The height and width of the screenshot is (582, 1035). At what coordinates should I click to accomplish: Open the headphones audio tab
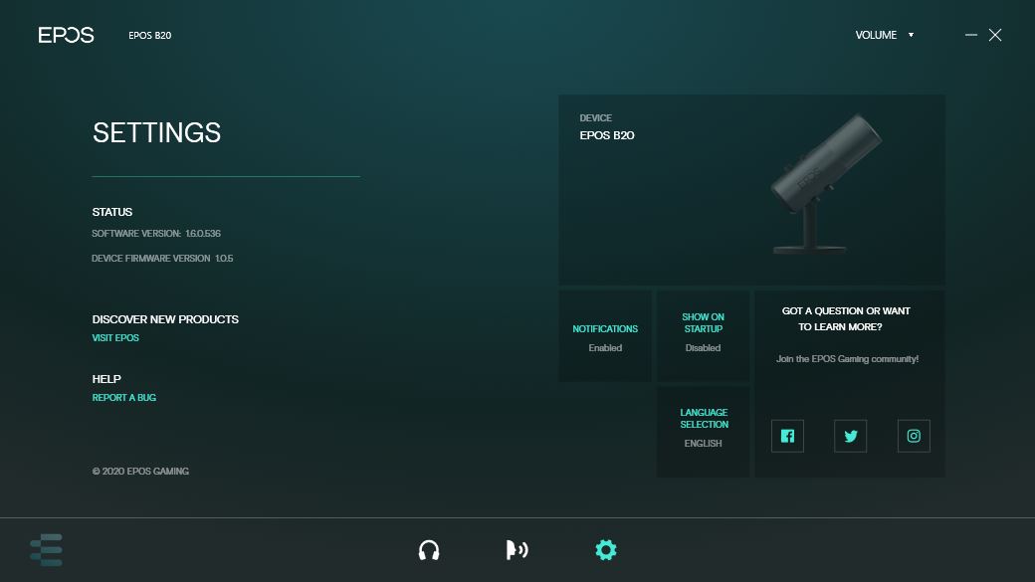(x=429, y=549)
